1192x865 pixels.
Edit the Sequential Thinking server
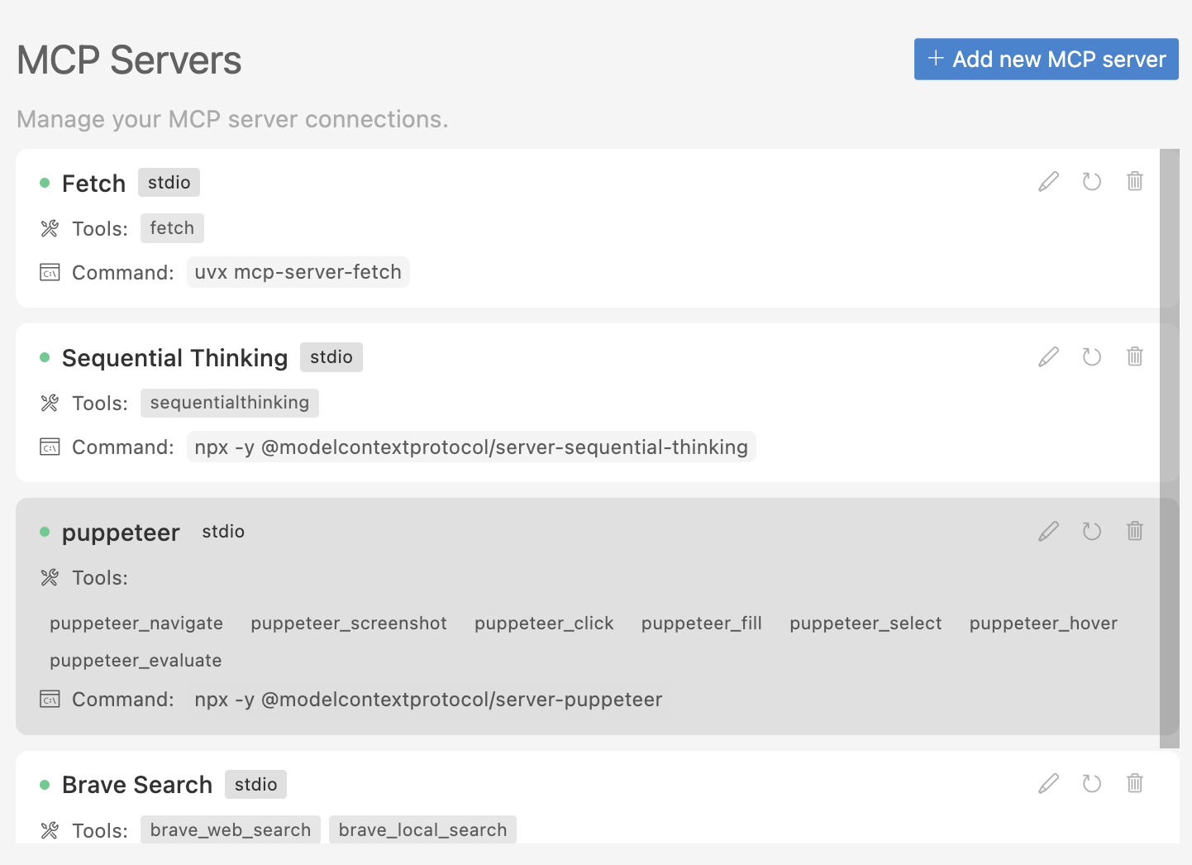1048,356
